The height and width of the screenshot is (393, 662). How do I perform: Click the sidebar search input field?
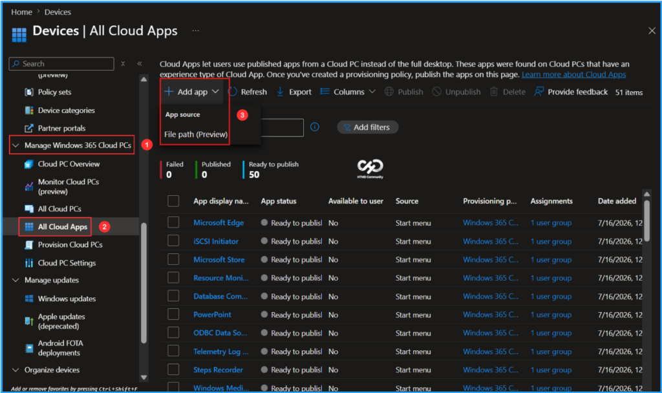tap(61, 64)
